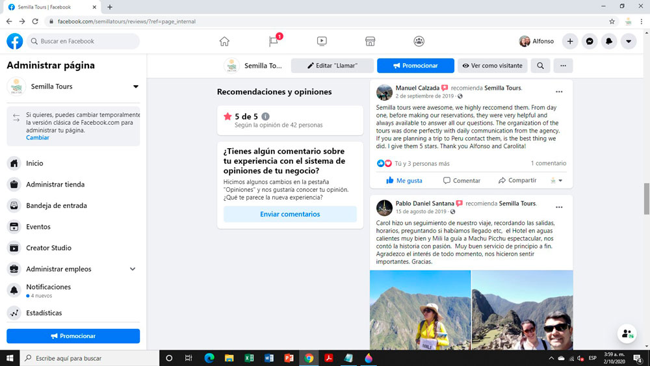Open Chrome's three-dot menu
650x366 pixels.
click(x=642, y=21)
